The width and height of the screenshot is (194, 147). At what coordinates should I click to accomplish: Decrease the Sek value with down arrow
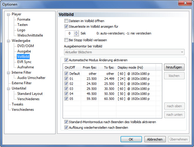click(x=76, y=35)
